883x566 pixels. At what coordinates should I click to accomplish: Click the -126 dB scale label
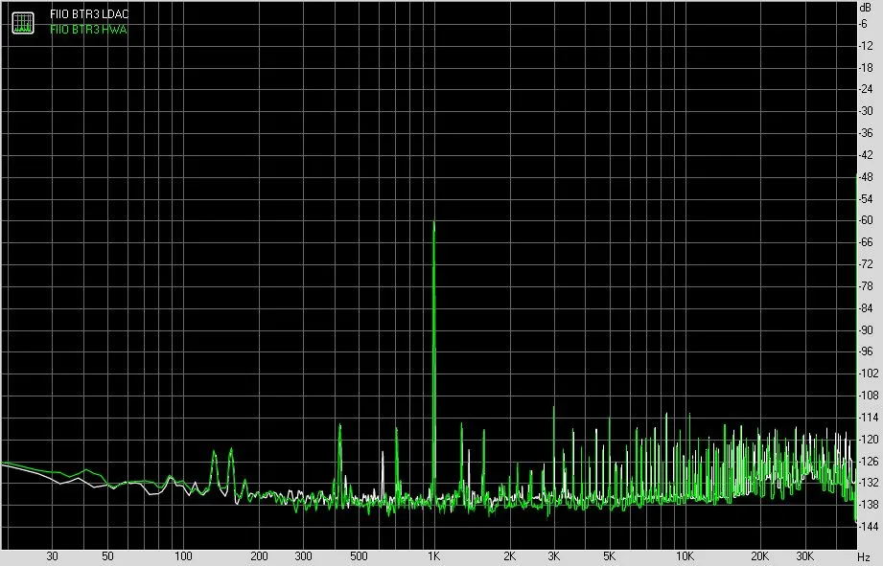868,462
